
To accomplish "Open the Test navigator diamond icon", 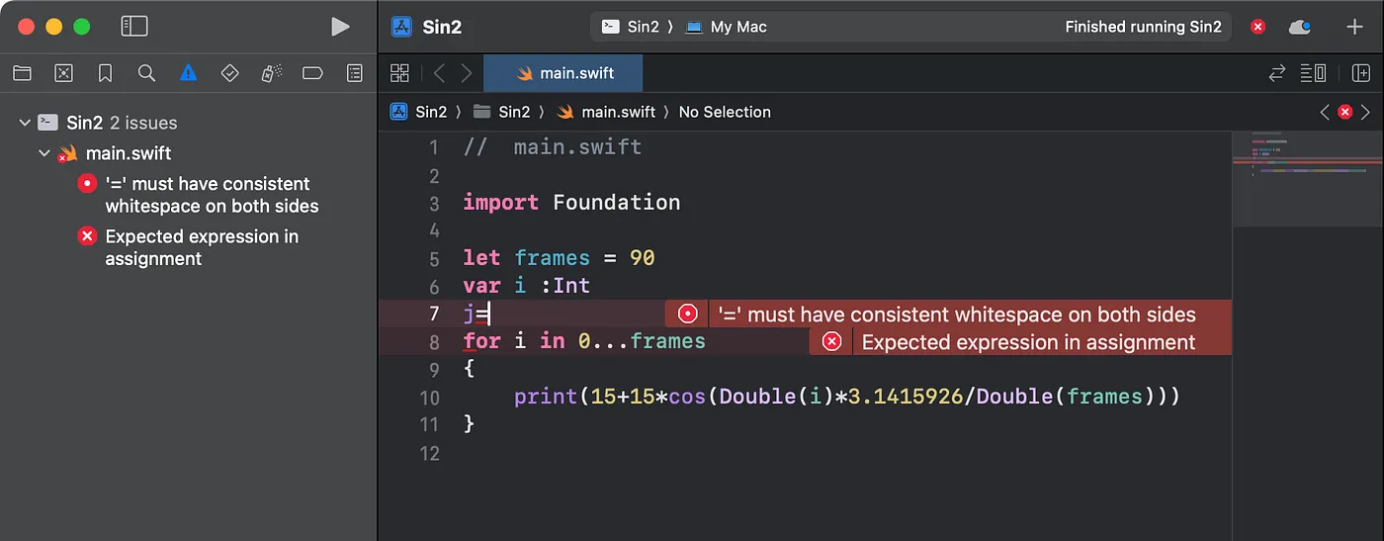I will tap(229, 73).
